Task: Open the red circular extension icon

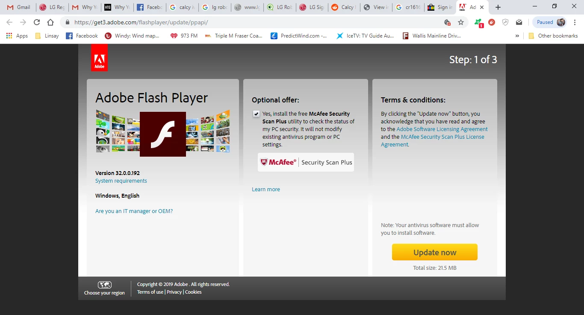Action: point(492,22)
